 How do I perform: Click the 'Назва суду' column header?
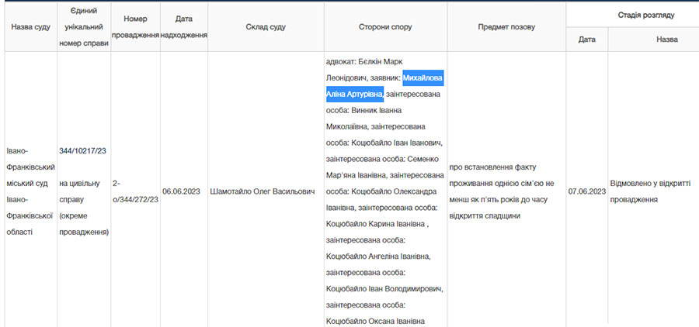pos(31,27)
